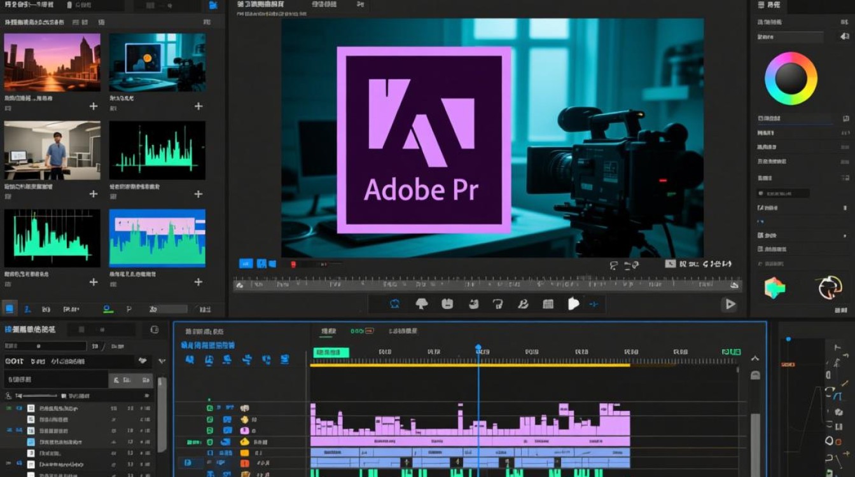Viewport: 855px width, 477px height.
Task: Click the blue plus-line icon ending monitor toolbar
Action: coord(594,304)
